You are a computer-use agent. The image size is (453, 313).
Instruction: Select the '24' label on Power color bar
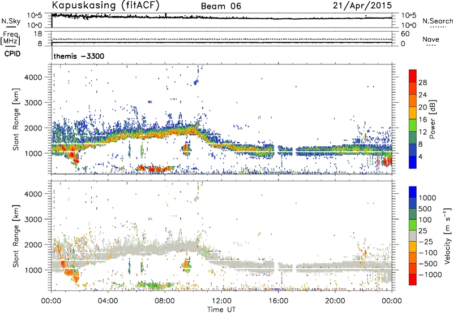tap(422, 95)
